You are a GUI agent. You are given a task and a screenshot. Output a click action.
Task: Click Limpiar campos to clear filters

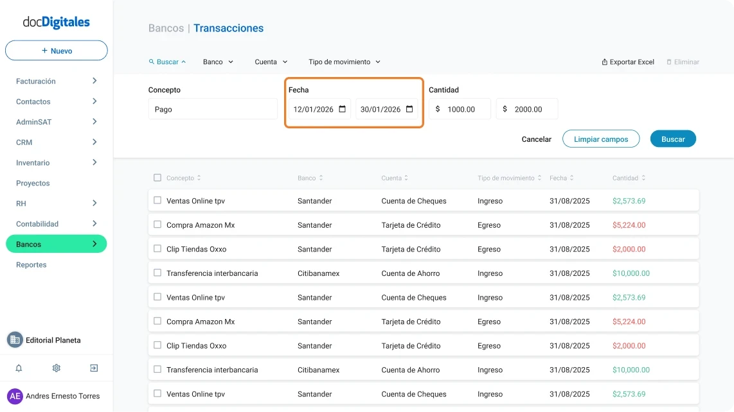coord(601,139)
